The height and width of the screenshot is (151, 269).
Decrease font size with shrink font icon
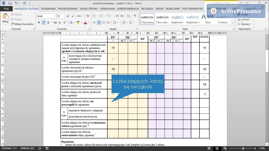coord(73,16)
